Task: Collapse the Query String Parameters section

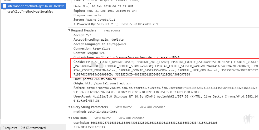Action: 70,107
